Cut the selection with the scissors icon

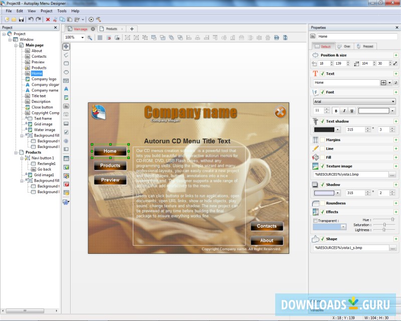[x=55, y=20]
